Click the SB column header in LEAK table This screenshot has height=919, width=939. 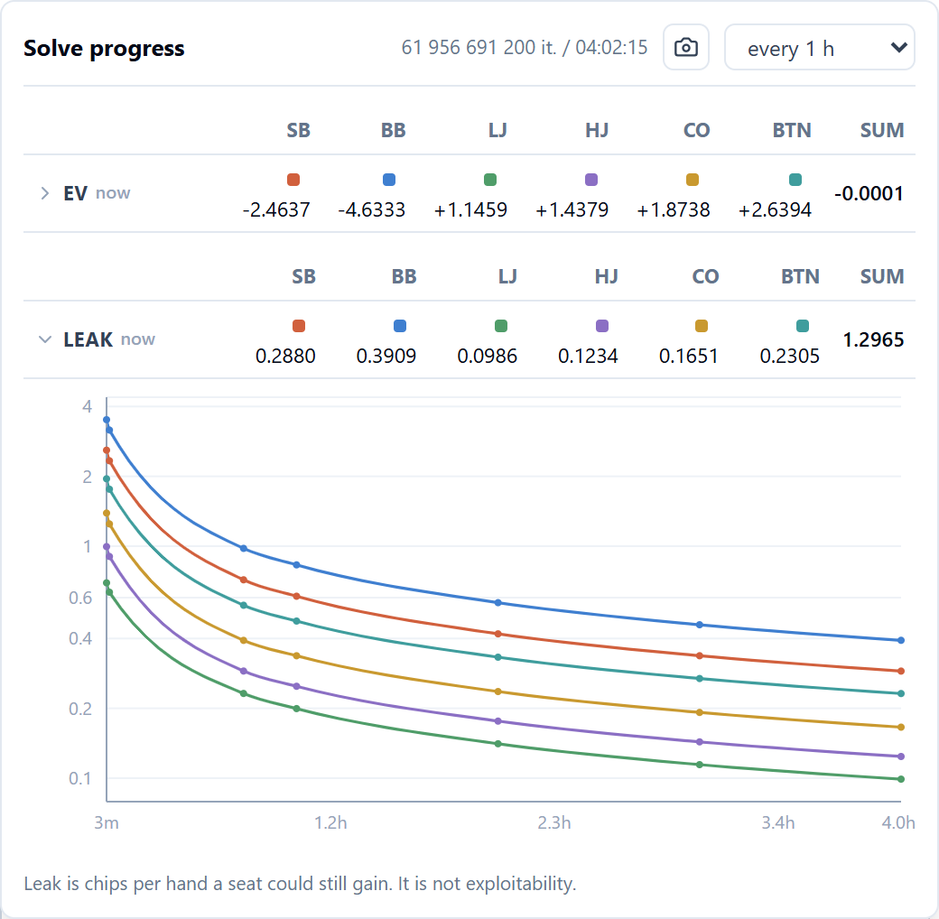click(x=303, y=276)
